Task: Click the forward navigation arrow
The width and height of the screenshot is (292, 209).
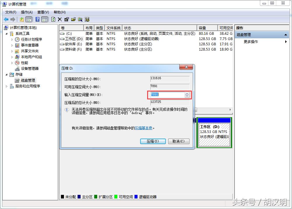Action: [13, 19]
